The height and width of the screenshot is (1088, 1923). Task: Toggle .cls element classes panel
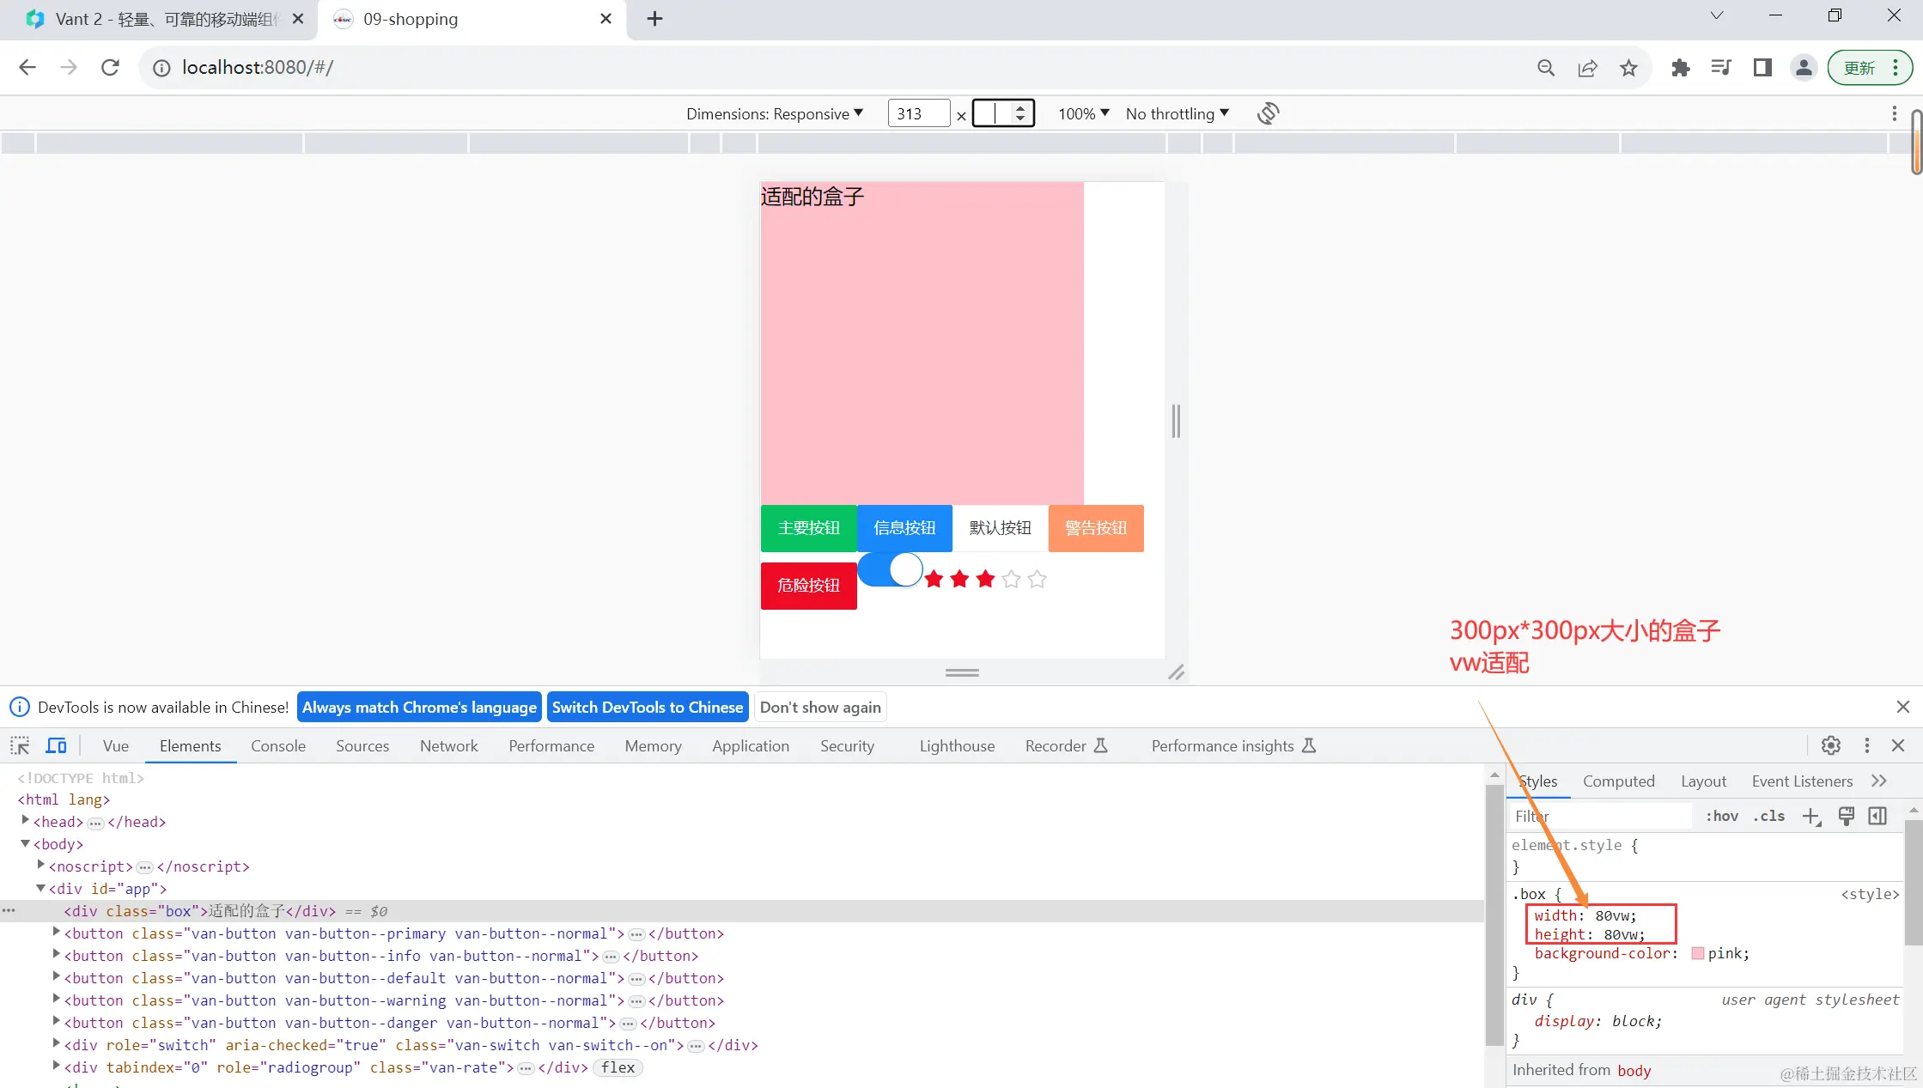1769,816
